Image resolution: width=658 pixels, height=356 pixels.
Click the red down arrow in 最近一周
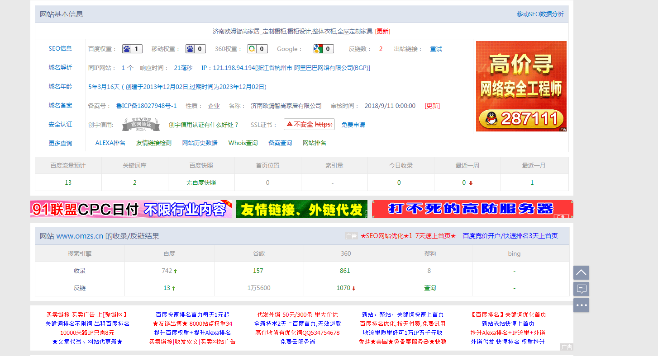pos(471,183)
